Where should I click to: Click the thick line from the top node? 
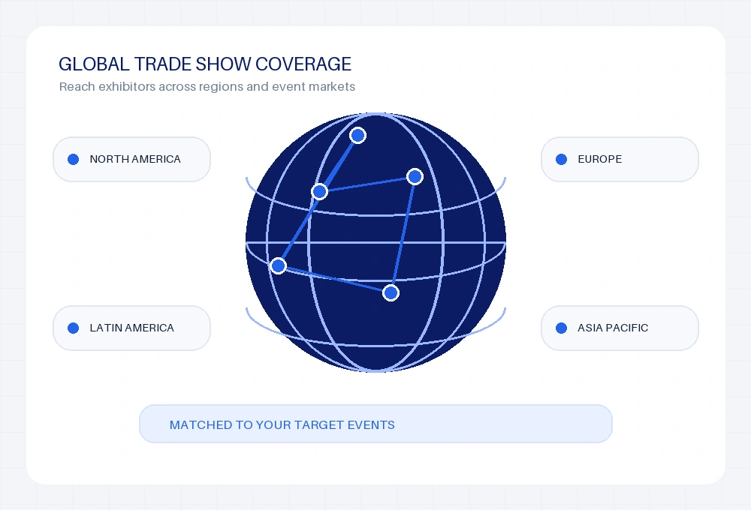[x=339, y=163]
